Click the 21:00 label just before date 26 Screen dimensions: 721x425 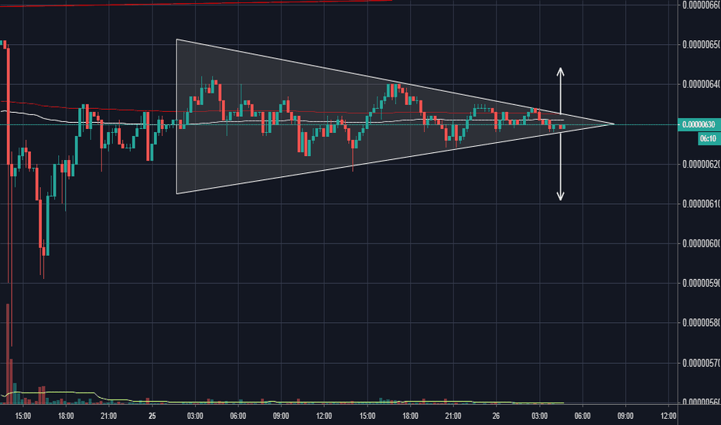[453, 416]
